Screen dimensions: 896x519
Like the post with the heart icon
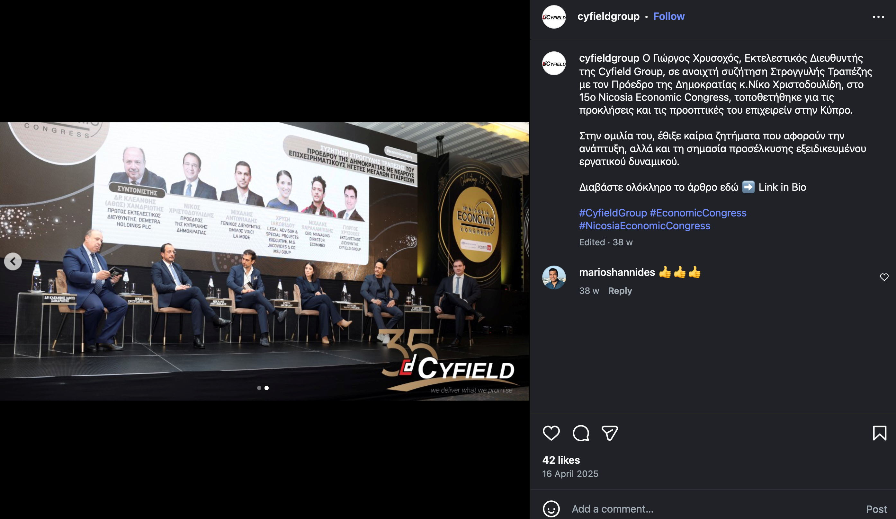point(551,433)
